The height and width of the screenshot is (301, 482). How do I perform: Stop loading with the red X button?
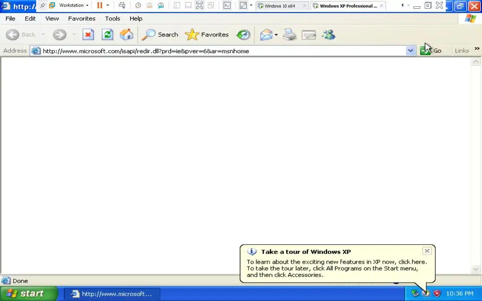click(88, 35)
